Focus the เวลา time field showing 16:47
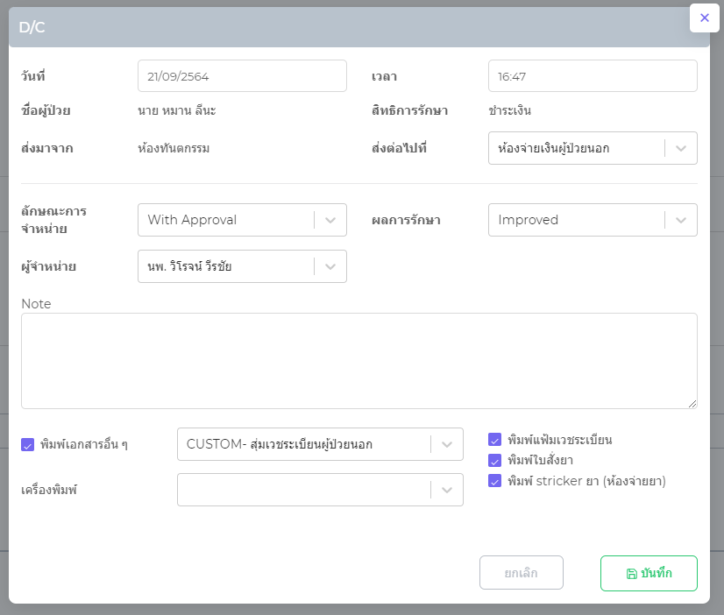The width and height of the screenshot is (724, 615). pyautogui.click(x=593, y=76)
